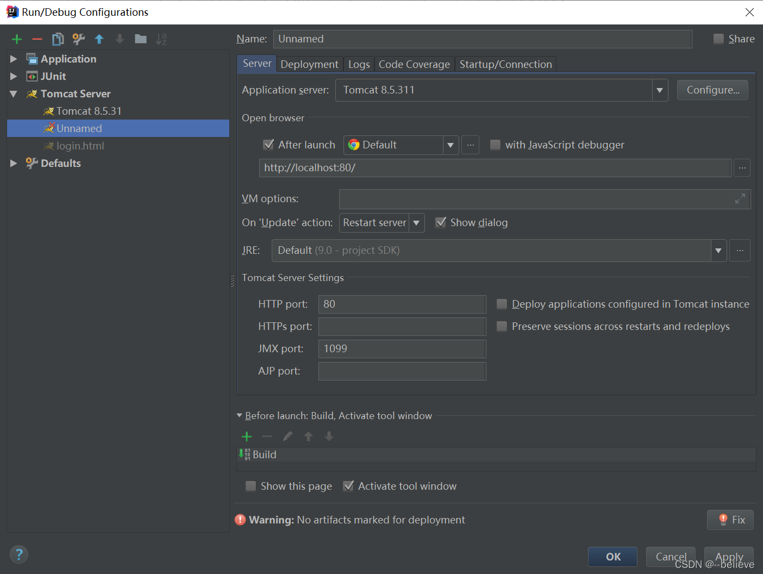Click the HTTPs port field
763x574 pixels.
pos(402,327)
